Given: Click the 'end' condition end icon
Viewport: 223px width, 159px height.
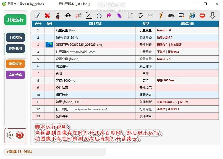Looking at the screenshot, I should click(151, 16).
